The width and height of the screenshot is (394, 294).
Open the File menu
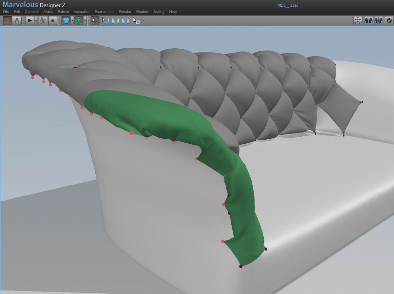pyautogui.click(x=6, y=12)
